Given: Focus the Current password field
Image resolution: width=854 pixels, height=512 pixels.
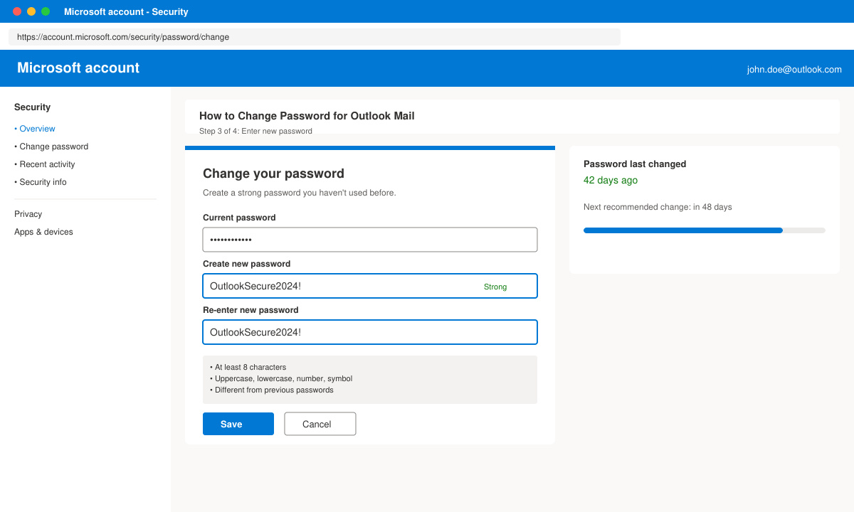Looking at the screenshot, I should [370, 240].
